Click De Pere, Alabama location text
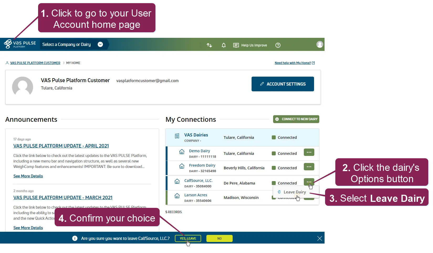 (x=239, y=183)
